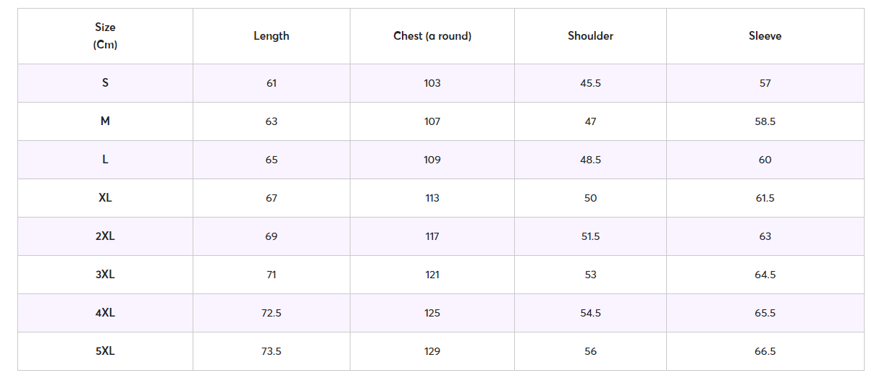The height and width of the screenshot is (378, 882).
Task: Select the chest value 129
Action: coord(432,351)
